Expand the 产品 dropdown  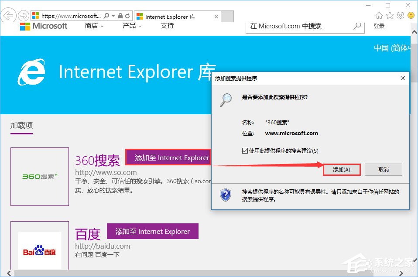click(130, 26)
